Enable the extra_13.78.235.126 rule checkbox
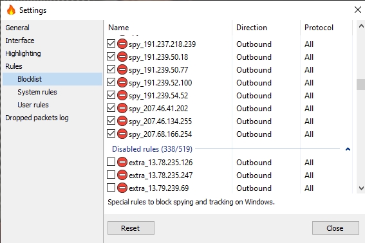This screenshot has width=365, height=243. click(111, 162)
